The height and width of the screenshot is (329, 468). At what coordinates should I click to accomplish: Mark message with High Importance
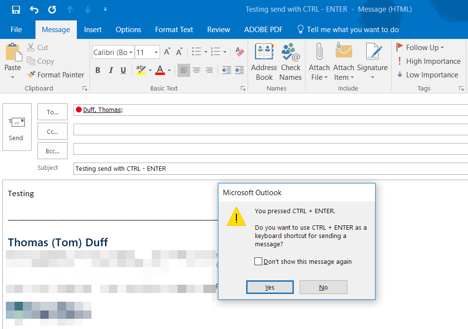(429, 61)
